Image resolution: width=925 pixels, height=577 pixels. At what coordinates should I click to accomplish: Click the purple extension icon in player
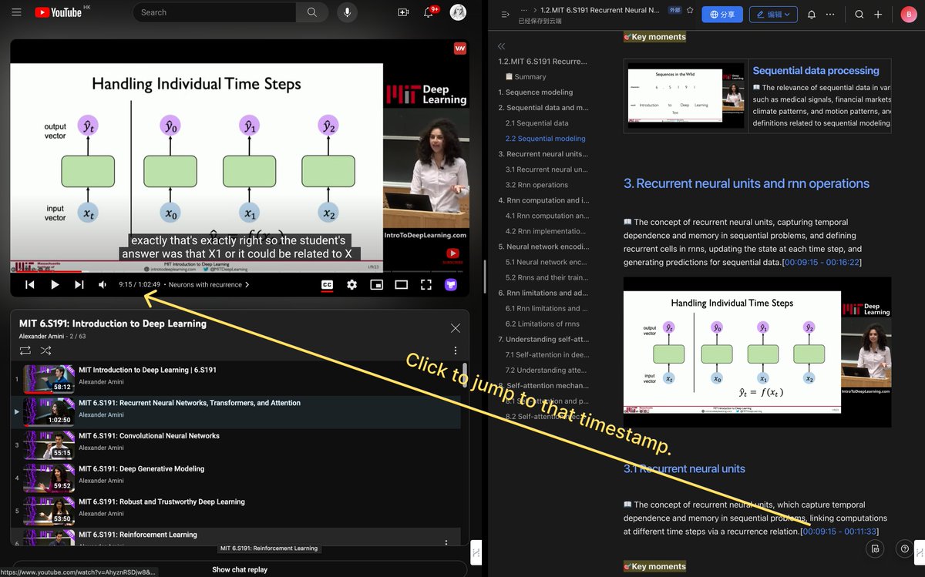[451, 284]
